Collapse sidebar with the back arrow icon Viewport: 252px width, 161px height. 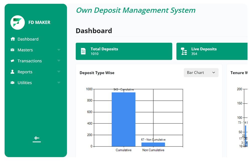coord(37,138)
